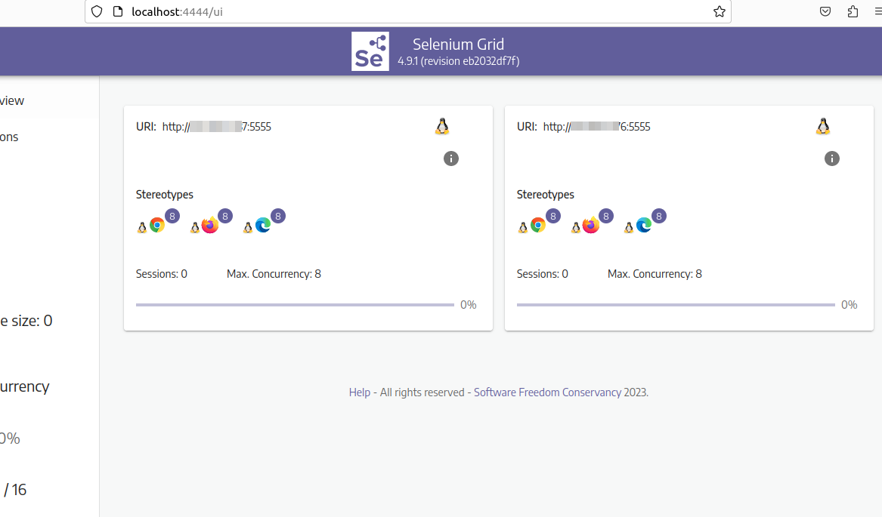Open the Pocket save icon in toolbar

point(825,11)
